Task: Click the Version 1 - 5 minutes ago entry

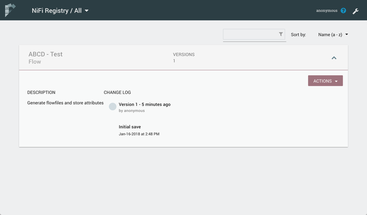Action: [144, 105]
